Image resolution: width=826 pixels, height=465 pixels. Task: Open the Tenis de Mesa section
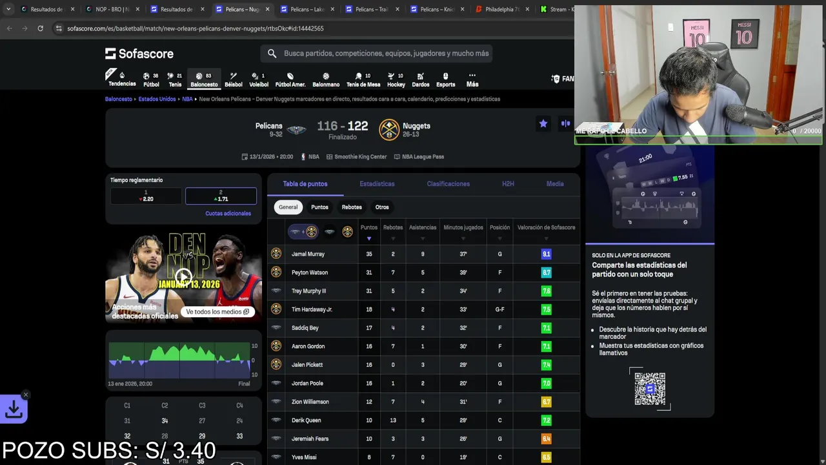click(363, 79)
